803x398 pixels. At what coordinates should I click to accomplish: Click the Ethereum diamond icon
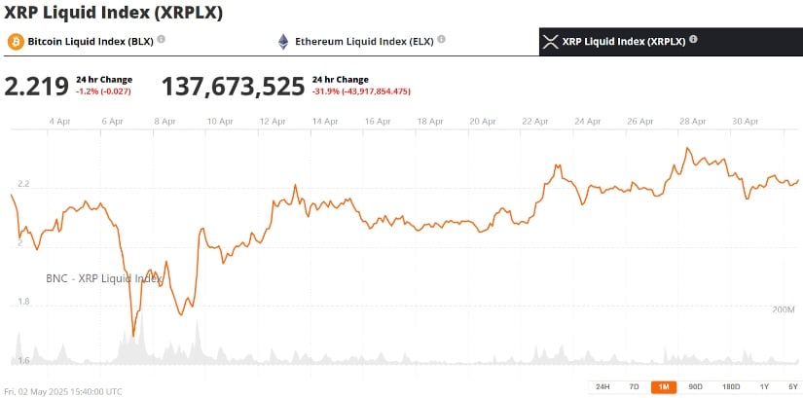(x=284, y=42)
